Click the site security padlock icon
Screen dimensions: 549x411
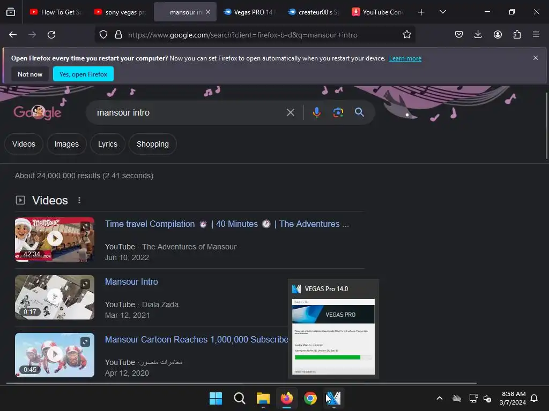pos(118,35)
